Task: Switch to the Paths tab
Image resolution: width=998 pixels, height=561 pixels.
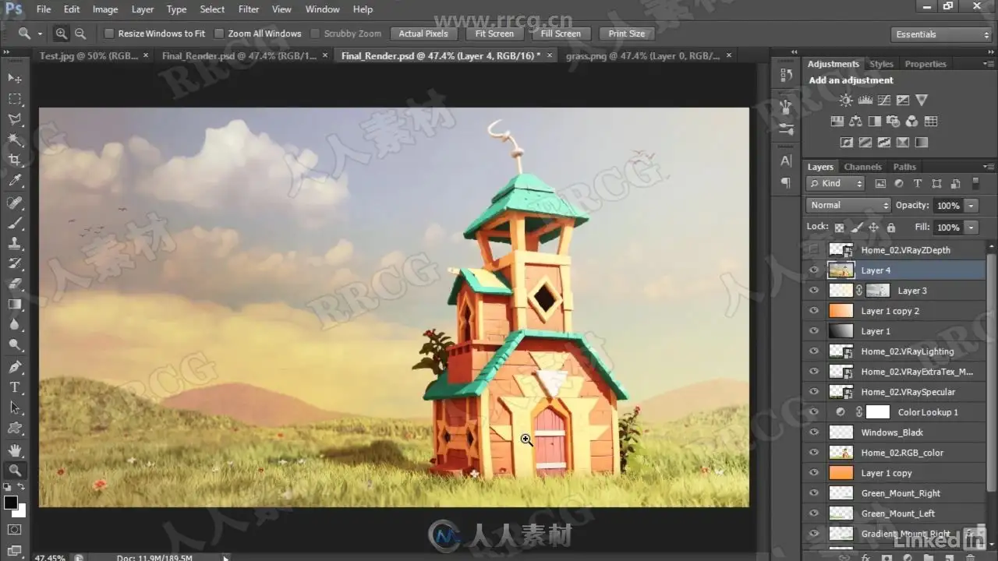Action: (904, 167)
